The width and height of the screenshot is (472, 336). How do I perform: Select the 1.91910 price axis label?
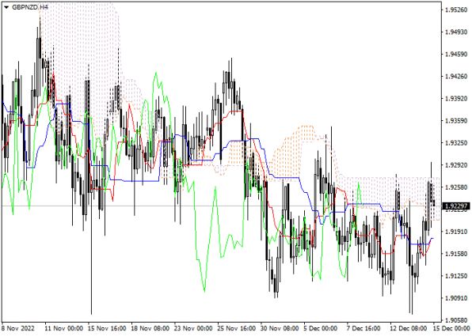(x=456, y=232)
